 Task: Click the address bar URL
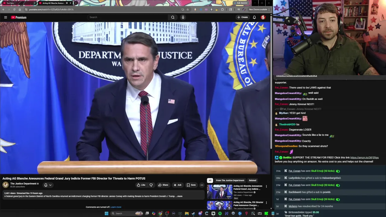coord(51,9)
